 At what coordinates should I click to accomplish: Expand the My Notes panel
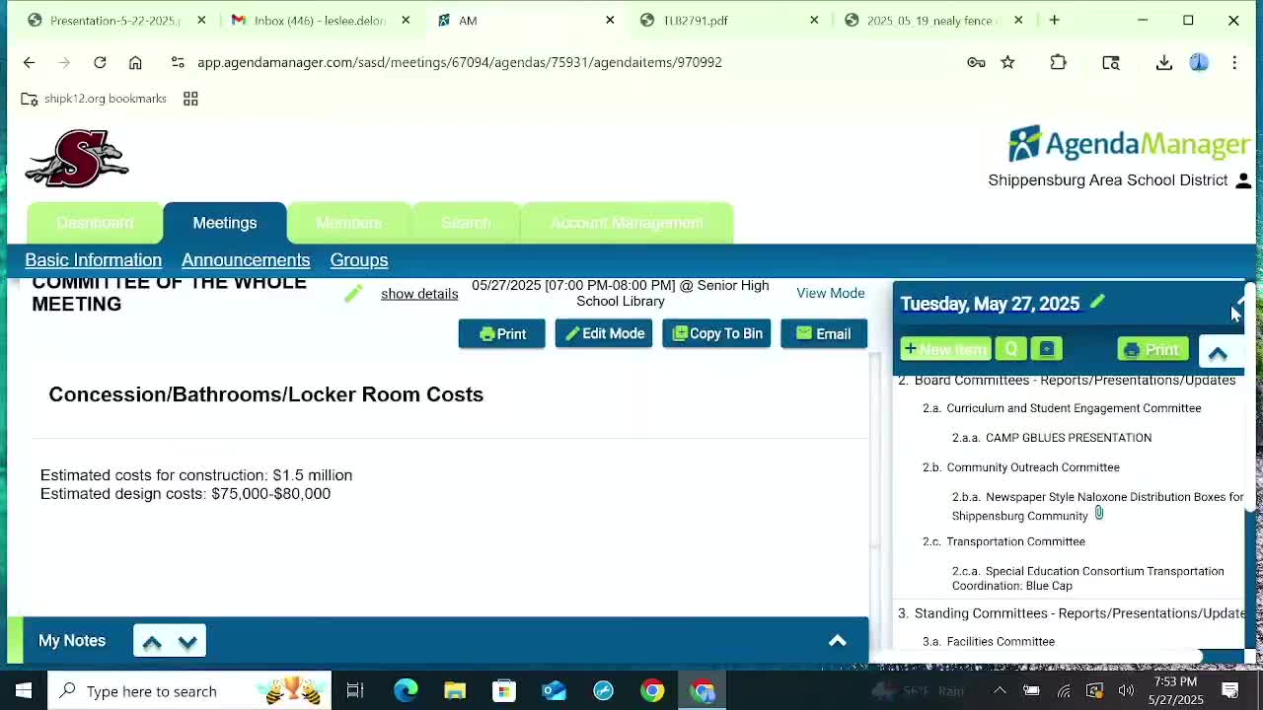pos(837,641)
